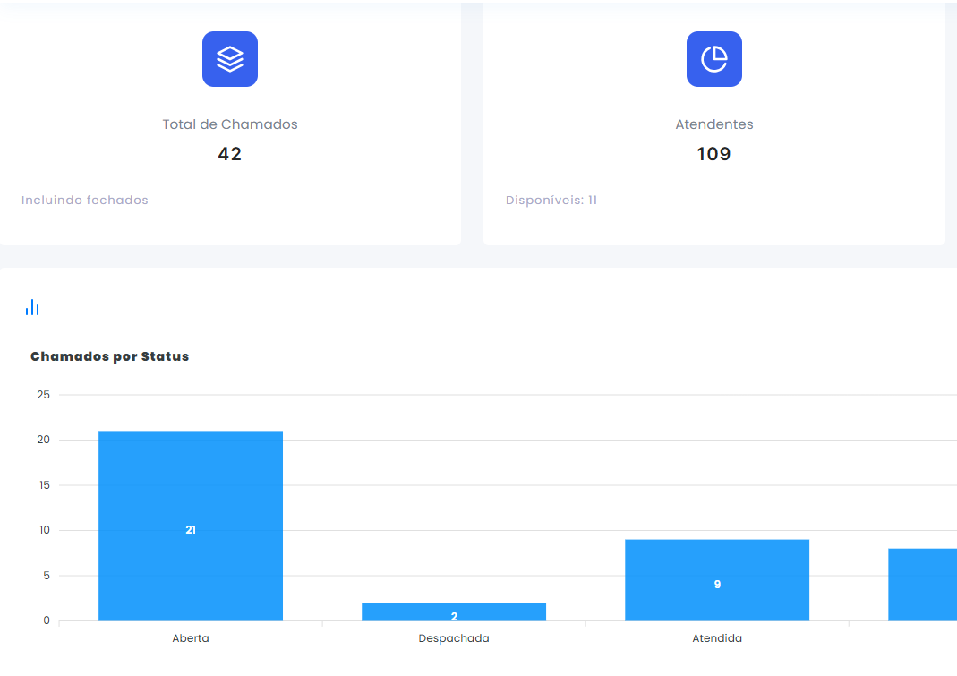Click the attendants count 109

coord(714,154)
